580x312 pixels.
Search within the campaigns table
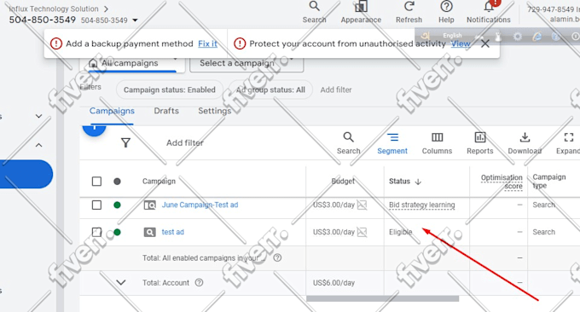349,143
